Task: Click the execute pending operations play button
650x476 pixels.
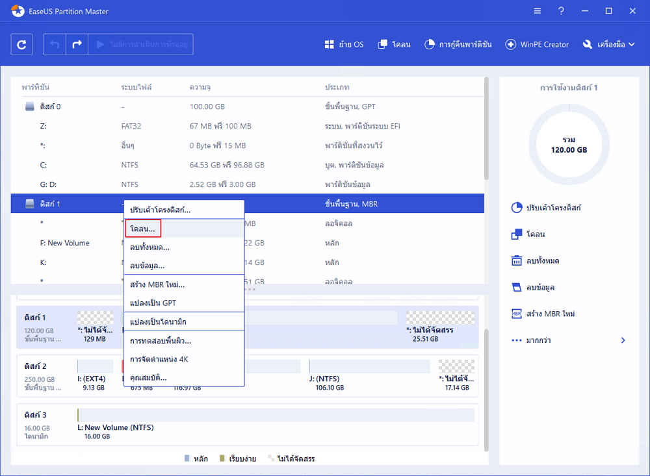Action: (x=141, y=44)
